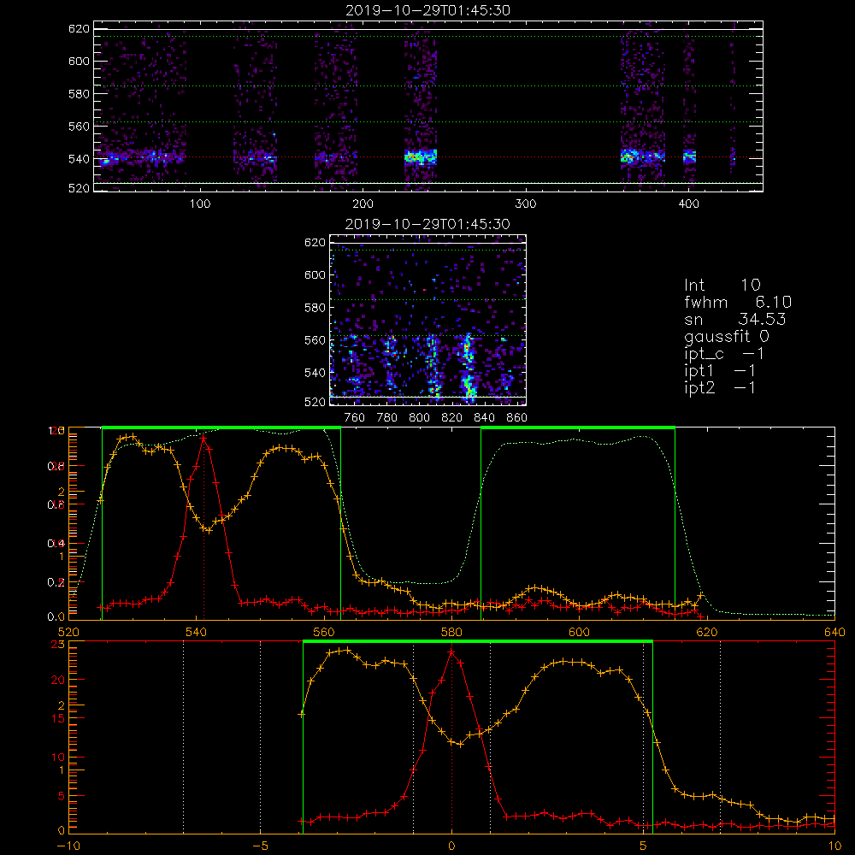
Task: Select the 'sn 34.53' parameter line
Action: pos(735,319)
